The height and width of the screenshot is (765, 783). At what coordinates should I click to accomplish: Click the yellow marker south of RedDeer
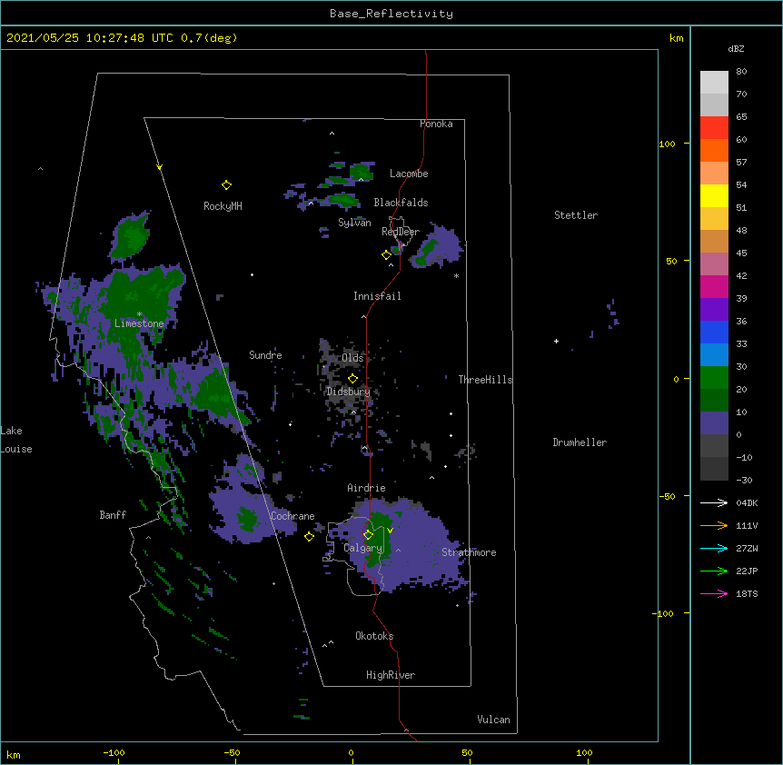click(386, 255)
